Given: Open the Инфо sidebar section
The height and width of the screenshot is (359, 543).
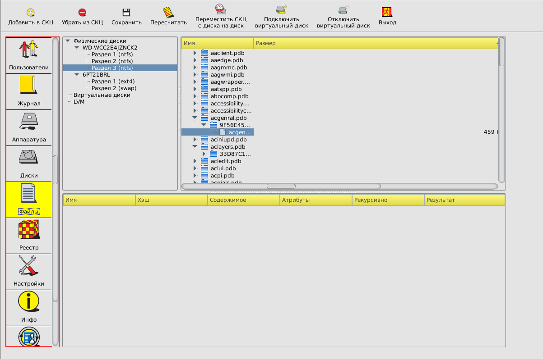Looking at the screenshot, I should pos(29,308).
